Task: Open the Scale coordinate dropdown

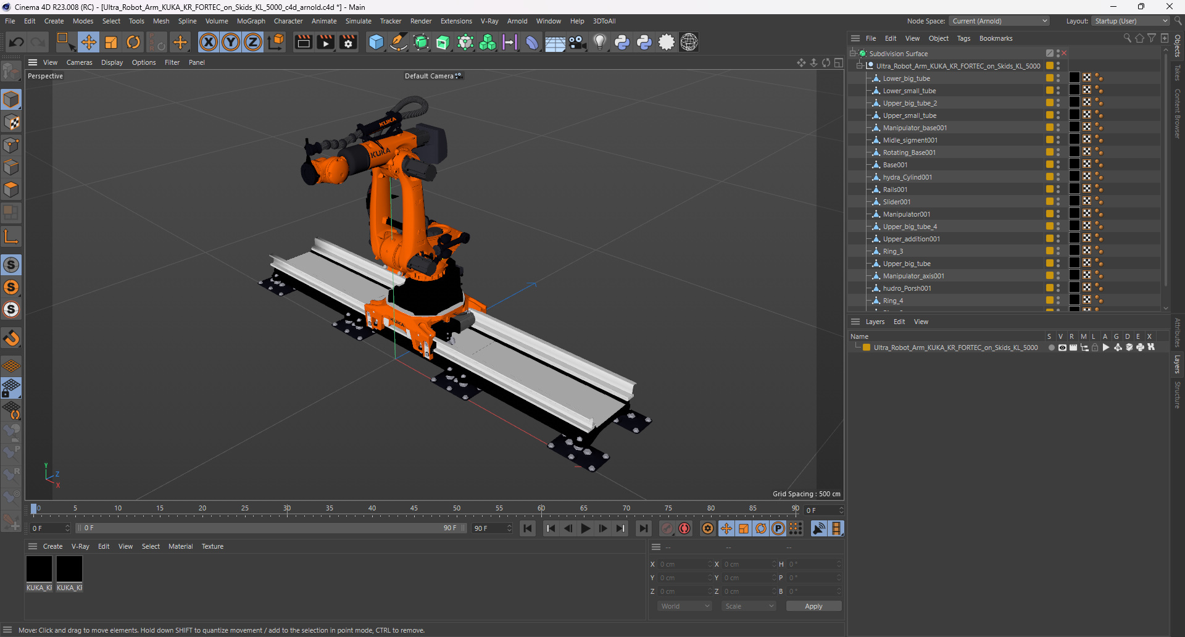Action: point(749,606)
